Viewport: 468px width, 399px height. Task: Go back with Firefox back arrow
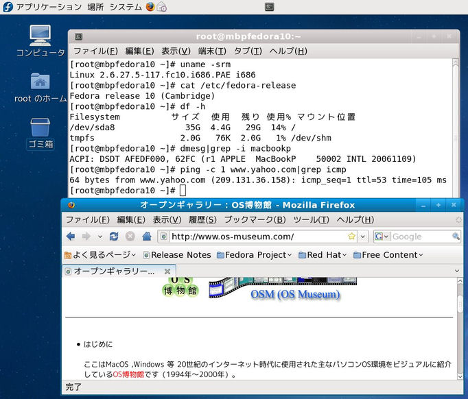click(x=71, y=237)
